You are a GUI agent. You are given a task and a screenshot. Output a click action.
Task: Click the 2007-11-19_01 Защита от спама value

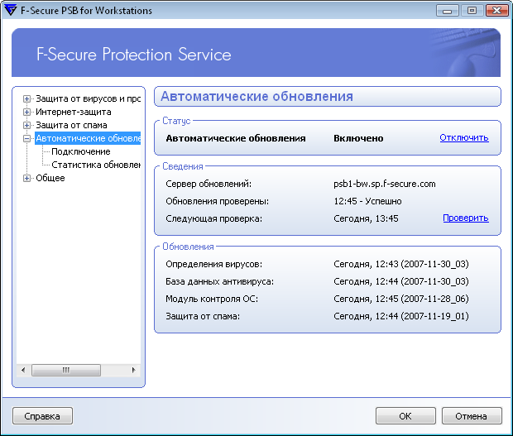click(401, 316)
